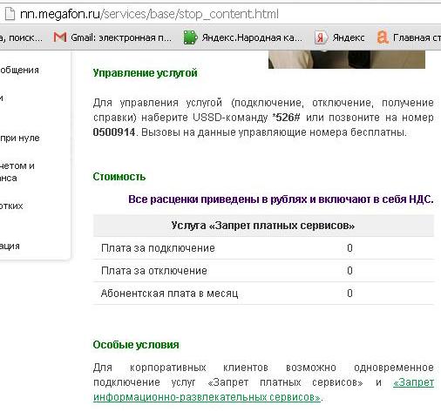
Task: Select the Gmail: электронная п... bookmark label
Action: [121, 37]
